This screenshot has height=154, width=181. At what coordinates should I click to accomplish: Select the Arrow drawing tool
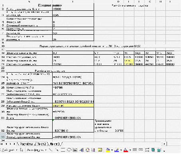(57, 150)
